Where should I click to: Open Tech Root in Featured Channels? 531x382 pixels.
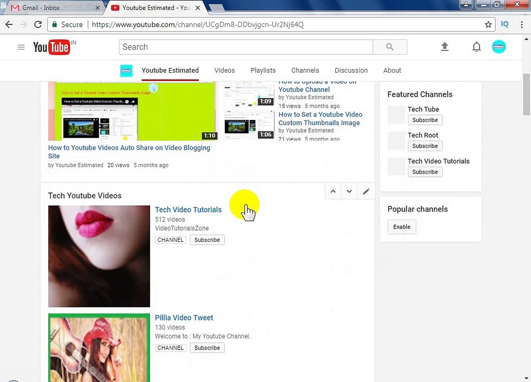click(423, 135)
